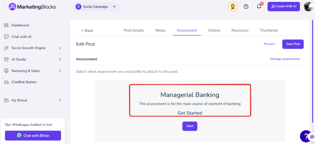Click the Chat with AI speech bubble icon
Image resolution: width=315 pixels, height=144 pixels.
coord(6,37)
